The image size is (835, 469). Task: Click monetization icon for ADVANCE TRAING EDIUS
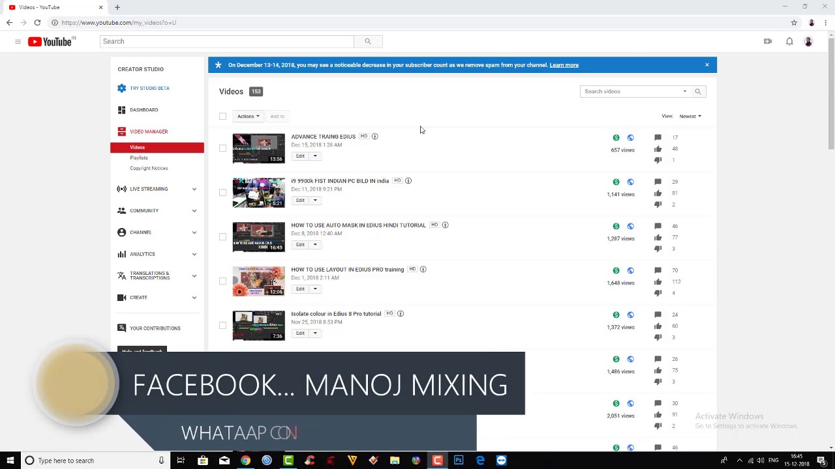616,138
